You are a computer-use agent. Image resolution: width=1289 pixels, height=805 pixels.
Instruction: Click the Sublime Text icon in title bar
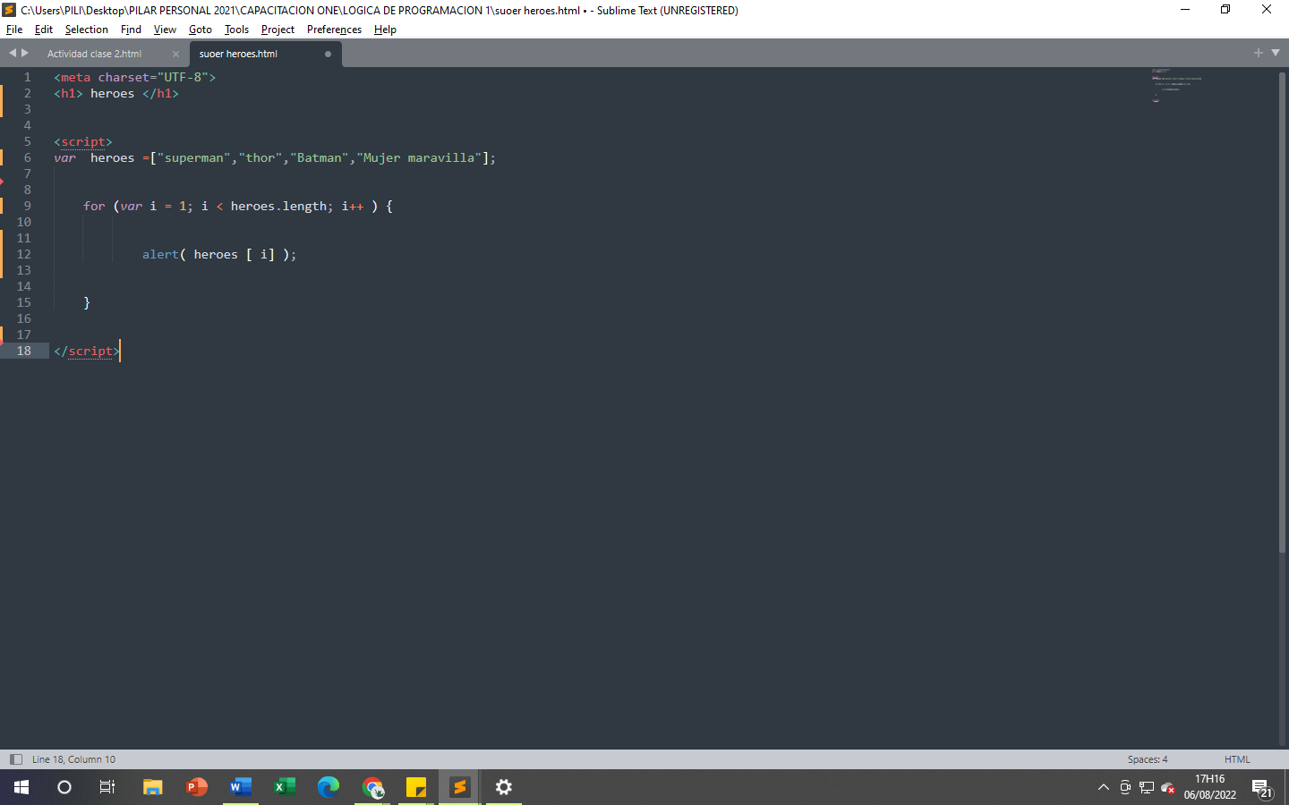pos(9,10)
